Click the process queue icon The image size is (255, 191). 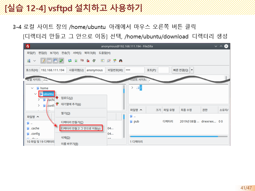pos(76,61)
